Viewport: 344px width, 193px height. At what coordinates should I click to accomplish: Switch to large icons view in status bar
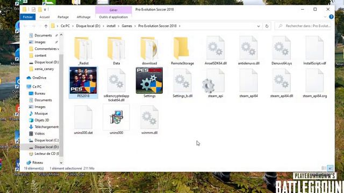pos(331,168)
